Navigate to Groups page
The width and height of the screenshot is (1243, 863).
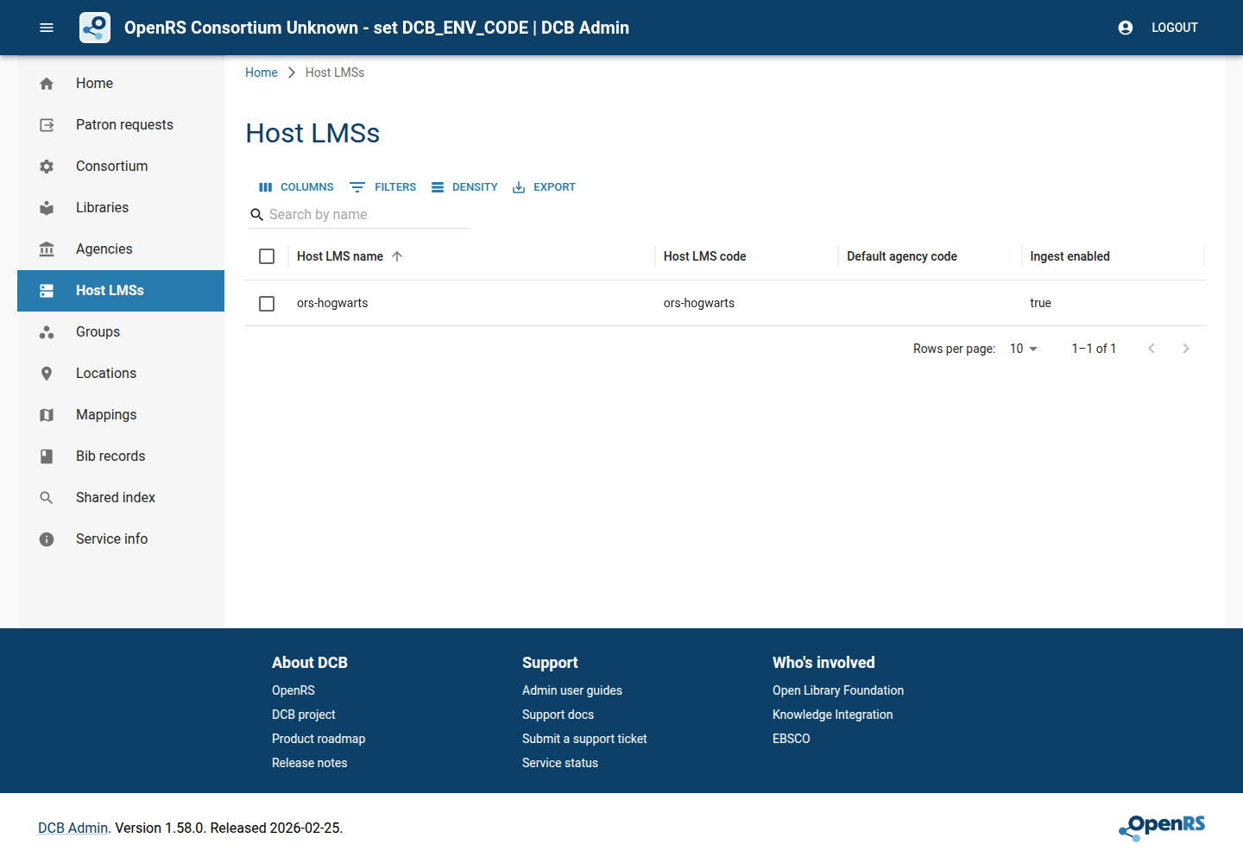coord(121,332)
